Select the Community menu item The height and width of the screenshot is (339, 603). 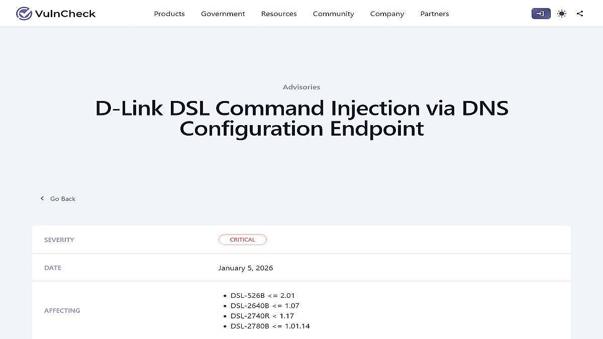333,14
